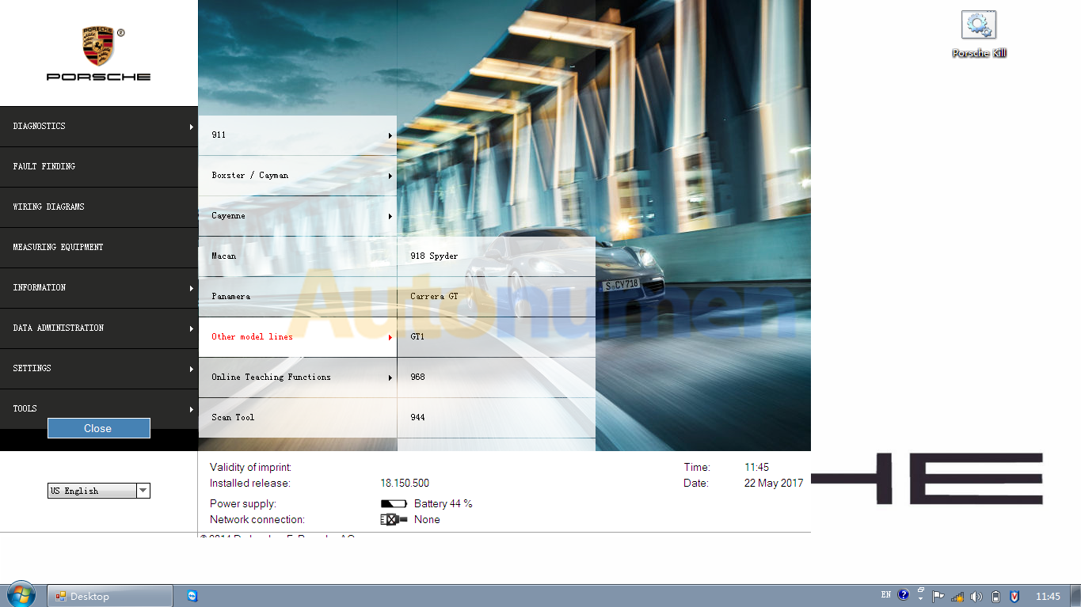The height and width of the screenshot is (607, 1081).
Task: Select the Panamera model line
Action: [298, 297]
